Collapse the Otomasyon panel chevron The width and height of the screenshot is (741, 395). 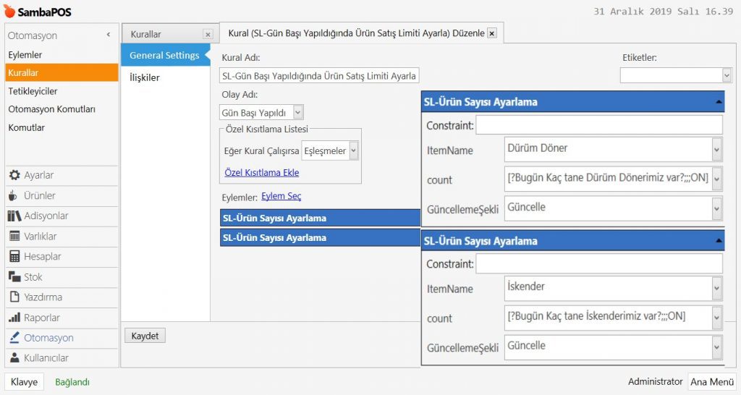(x=109, y=35)
